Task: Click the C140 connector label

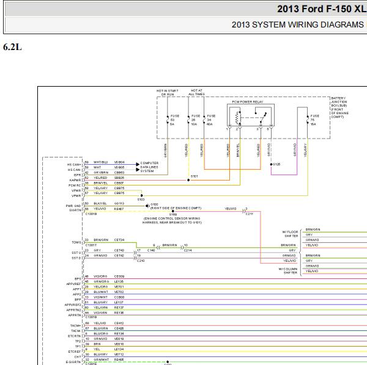Action: (x=151, y=250)
